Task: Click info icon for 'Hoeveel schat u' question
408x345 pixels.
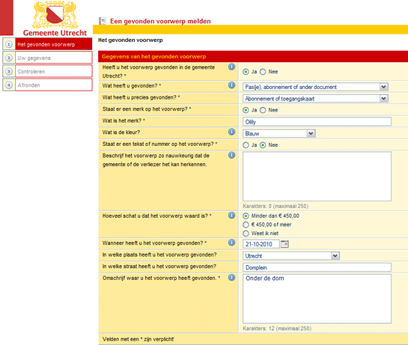Action: pos(231,216)
